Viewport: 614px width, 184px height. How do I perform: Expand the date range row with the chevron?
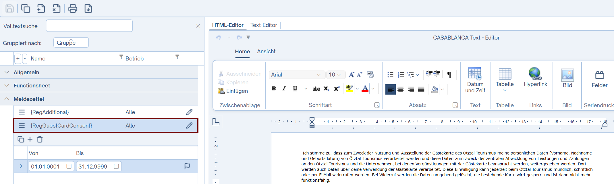coord(21,166)
